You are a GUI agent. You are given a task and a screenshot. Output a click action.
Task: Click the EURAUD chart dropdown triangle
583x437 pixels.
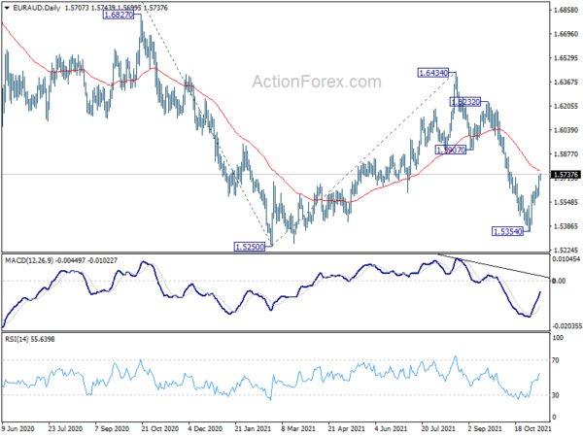[7, 8]
